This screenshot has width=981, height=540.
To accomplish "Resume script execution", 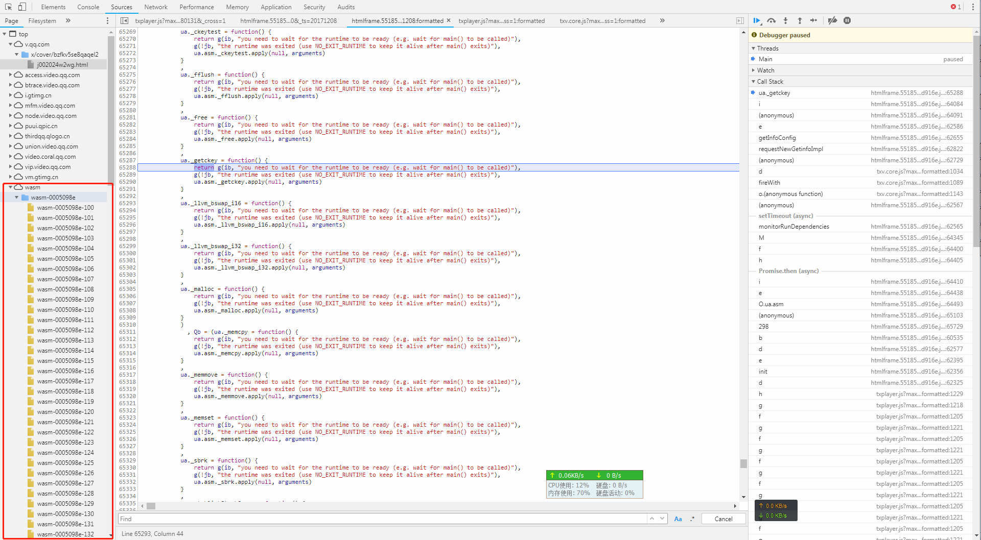I will (757, 20).
